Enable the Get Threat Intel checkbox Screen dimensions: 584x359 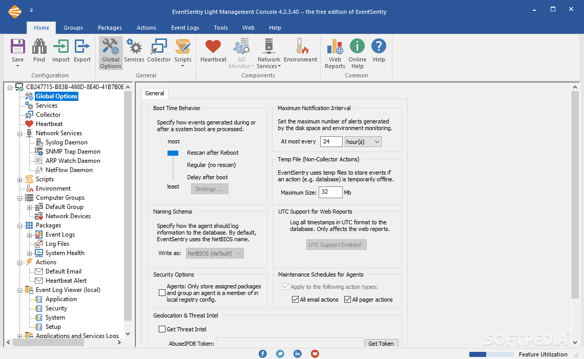[162, 329]
